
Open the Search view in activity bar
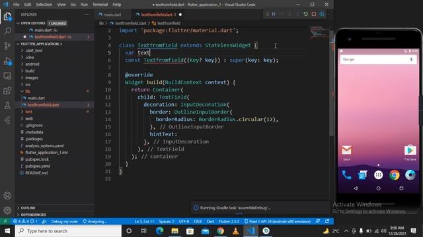click(x=7, y=31)
